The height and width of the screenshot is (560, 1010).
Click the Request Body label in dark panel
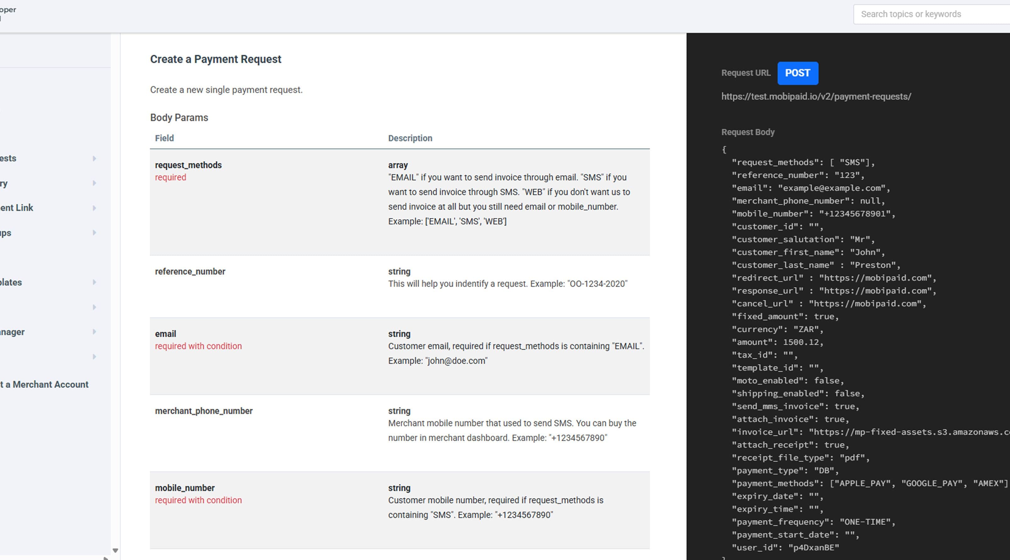click(748, 132)
